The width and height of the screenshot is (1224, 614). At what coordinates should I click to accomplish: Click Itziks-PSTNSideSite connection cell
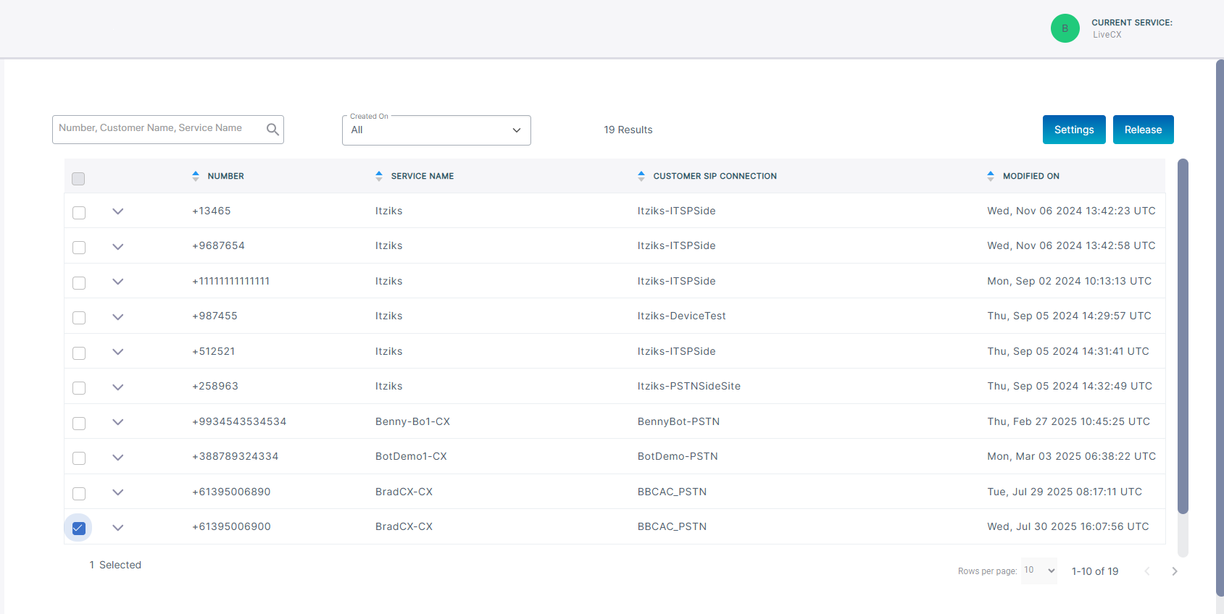pyautogui.click(x=689, y=386)
